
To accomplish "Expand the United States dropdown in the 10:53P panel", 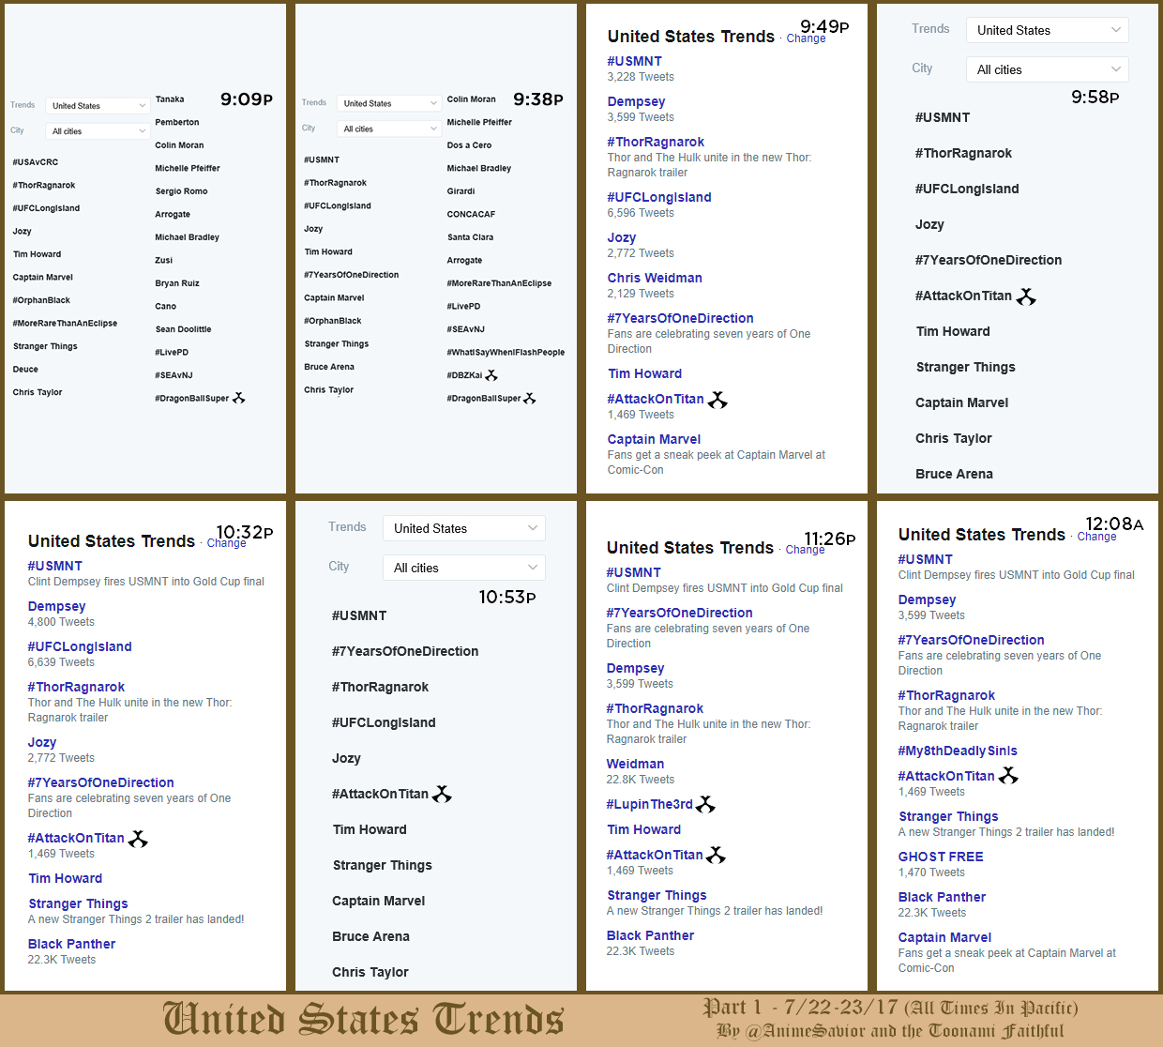I will point(464,528).
